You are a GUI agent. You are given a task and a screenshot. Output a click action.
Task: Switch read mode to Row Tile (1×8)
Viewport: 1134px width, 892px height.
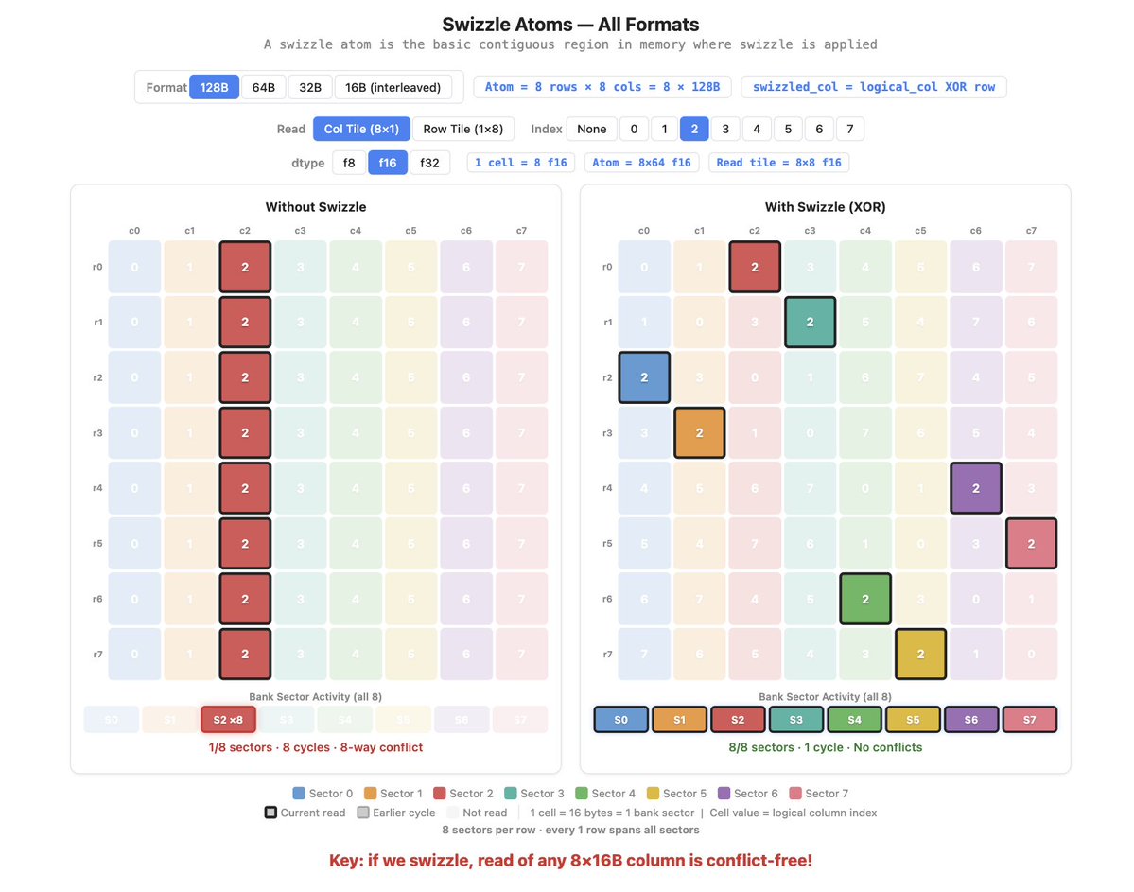click(x=462, y=129)
